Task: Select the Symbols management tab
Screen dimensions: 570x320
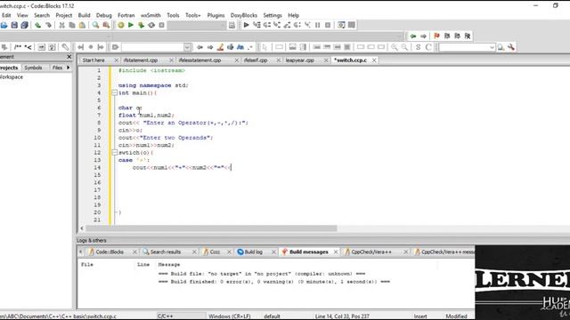Action: point(33,68)
